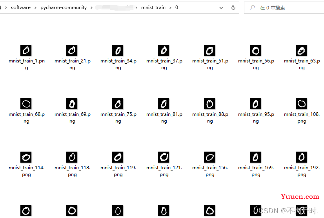The image size is (324, 218).
Task: Select the mnist_train_56.png thumbnail
Action: coord(255,50)
